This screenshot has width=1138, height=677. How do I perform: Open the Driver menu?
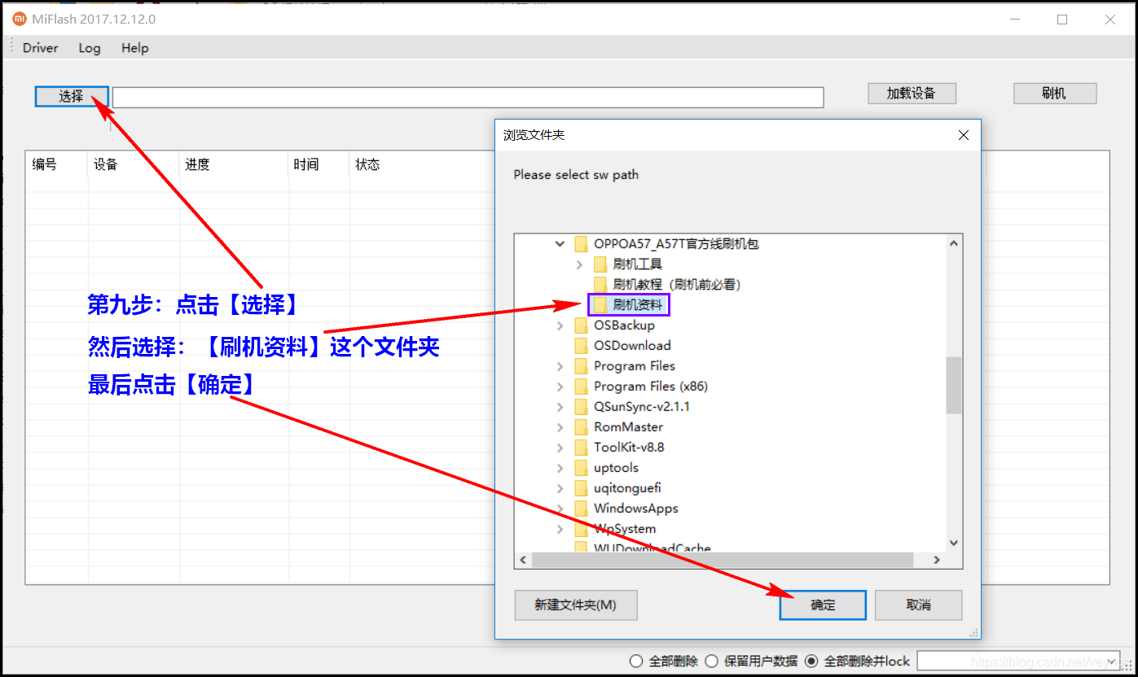40,48
